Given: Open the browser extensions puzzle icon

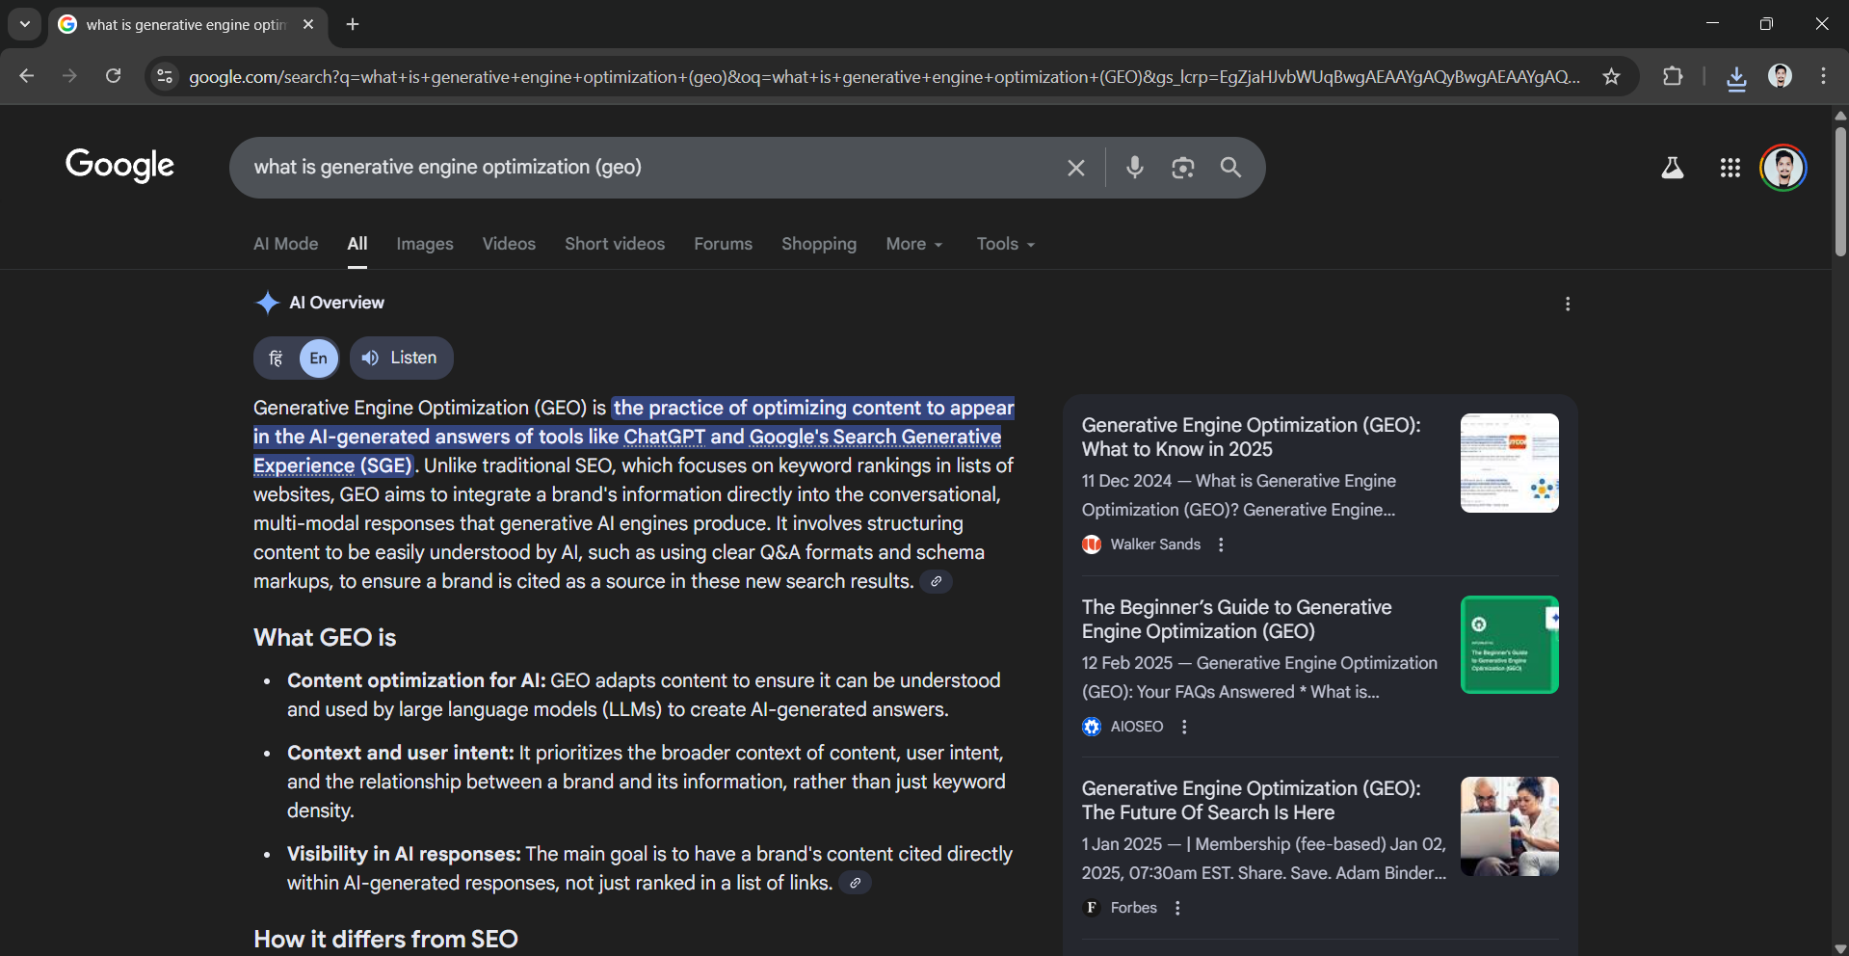Looking at the screenshot, I should coord(1674,76).
